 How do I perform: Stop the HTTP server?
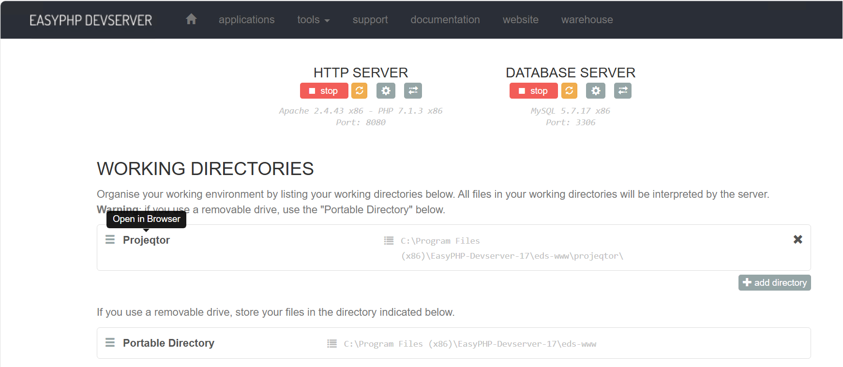[x=324, y=91]
